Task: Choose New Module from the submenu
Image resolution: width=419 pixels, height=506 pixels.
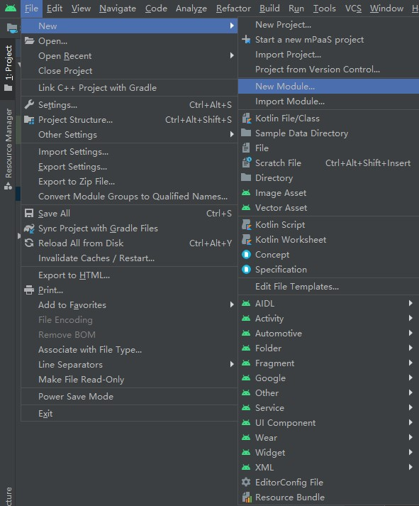Action: tap(328, 87)
